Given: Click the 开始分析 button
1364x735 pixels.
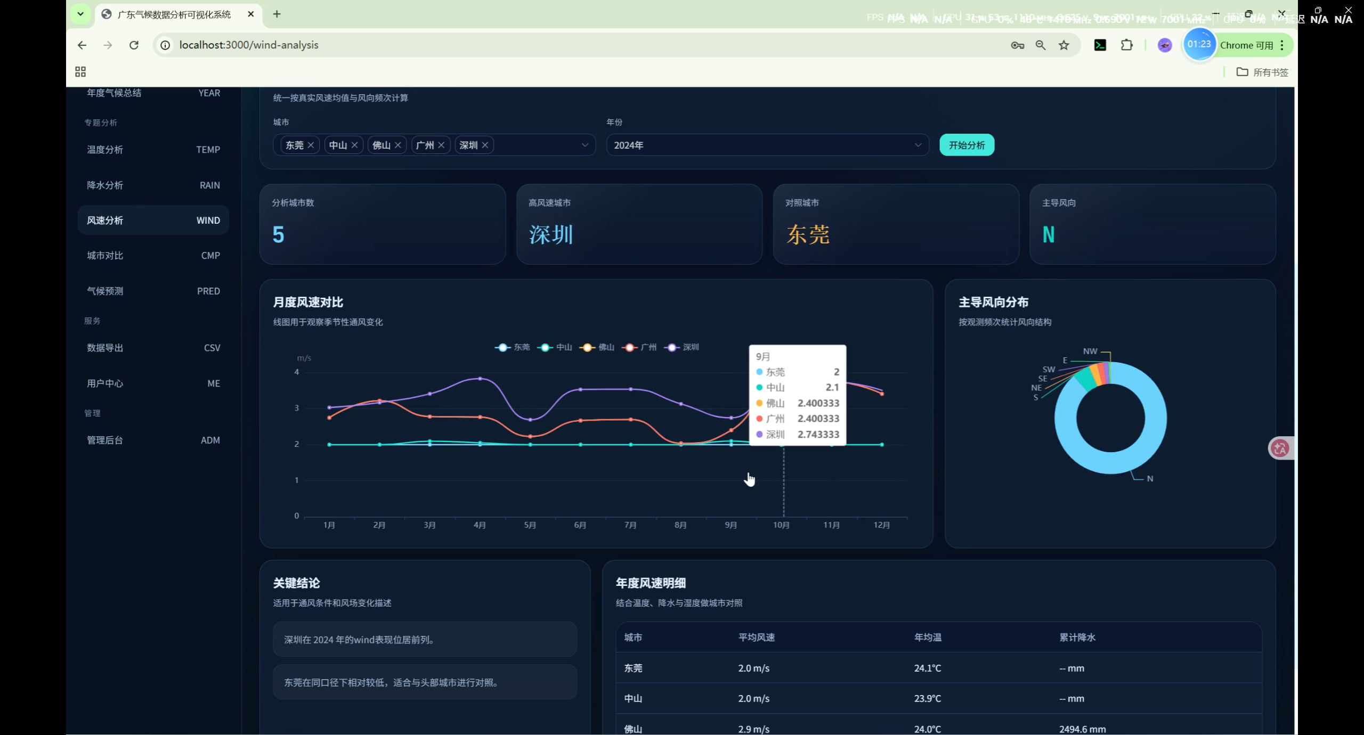Looking at the screenshot, I should pyautogui.click(x=967, y=145).
